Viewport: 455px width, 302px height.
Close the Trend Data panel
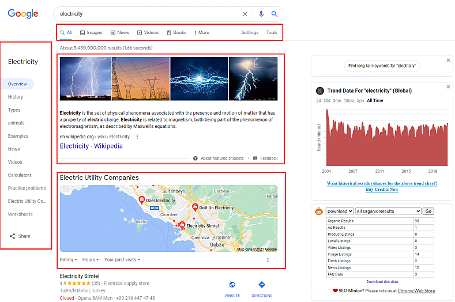(448, 87)
